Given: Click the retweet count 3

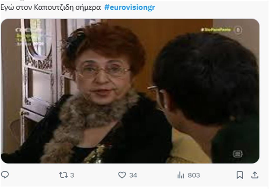Looking at the screenshot, I should click(x=72, y=175).
